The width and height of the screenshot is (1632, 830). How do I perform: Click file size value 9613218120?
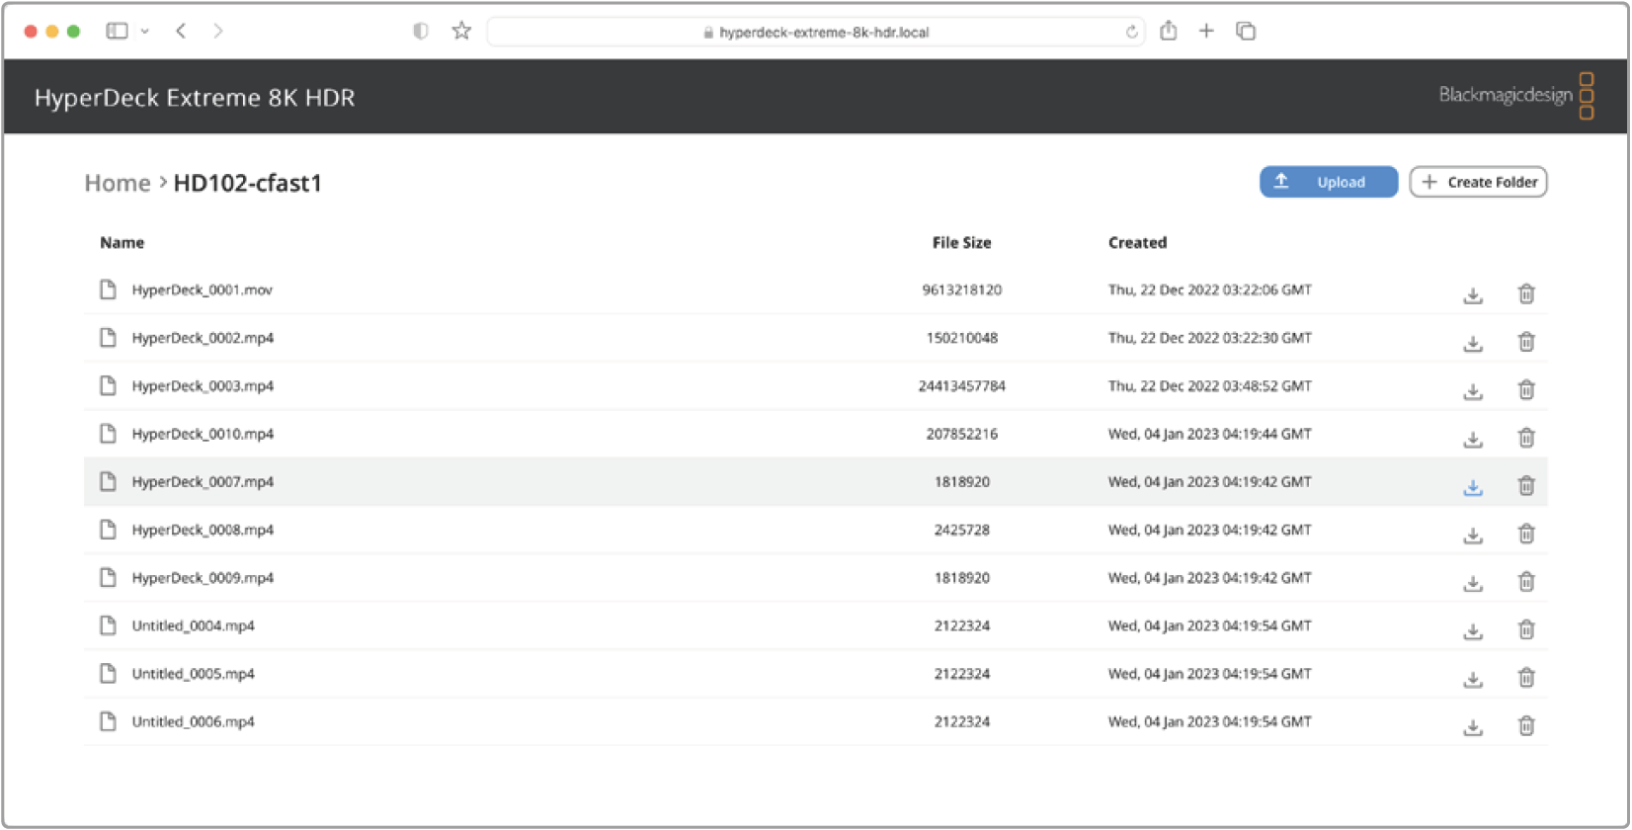pyautogui.click(x=962, y=290)
